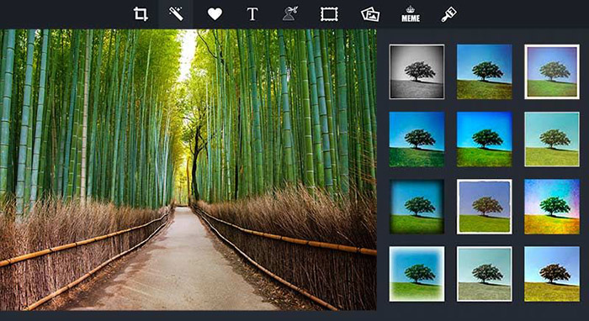Apply the colorful grunge rainbow filter
The height and width of the screenshot is (321, 589).
[x=552, y=207]
